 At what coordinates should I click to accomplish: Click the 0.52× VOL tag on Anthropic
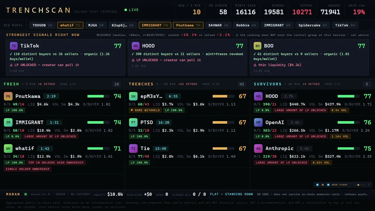[321, 163]
